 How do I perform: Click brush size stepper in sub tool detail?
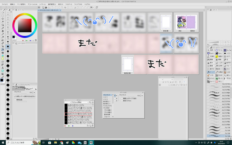pos(140,96)
